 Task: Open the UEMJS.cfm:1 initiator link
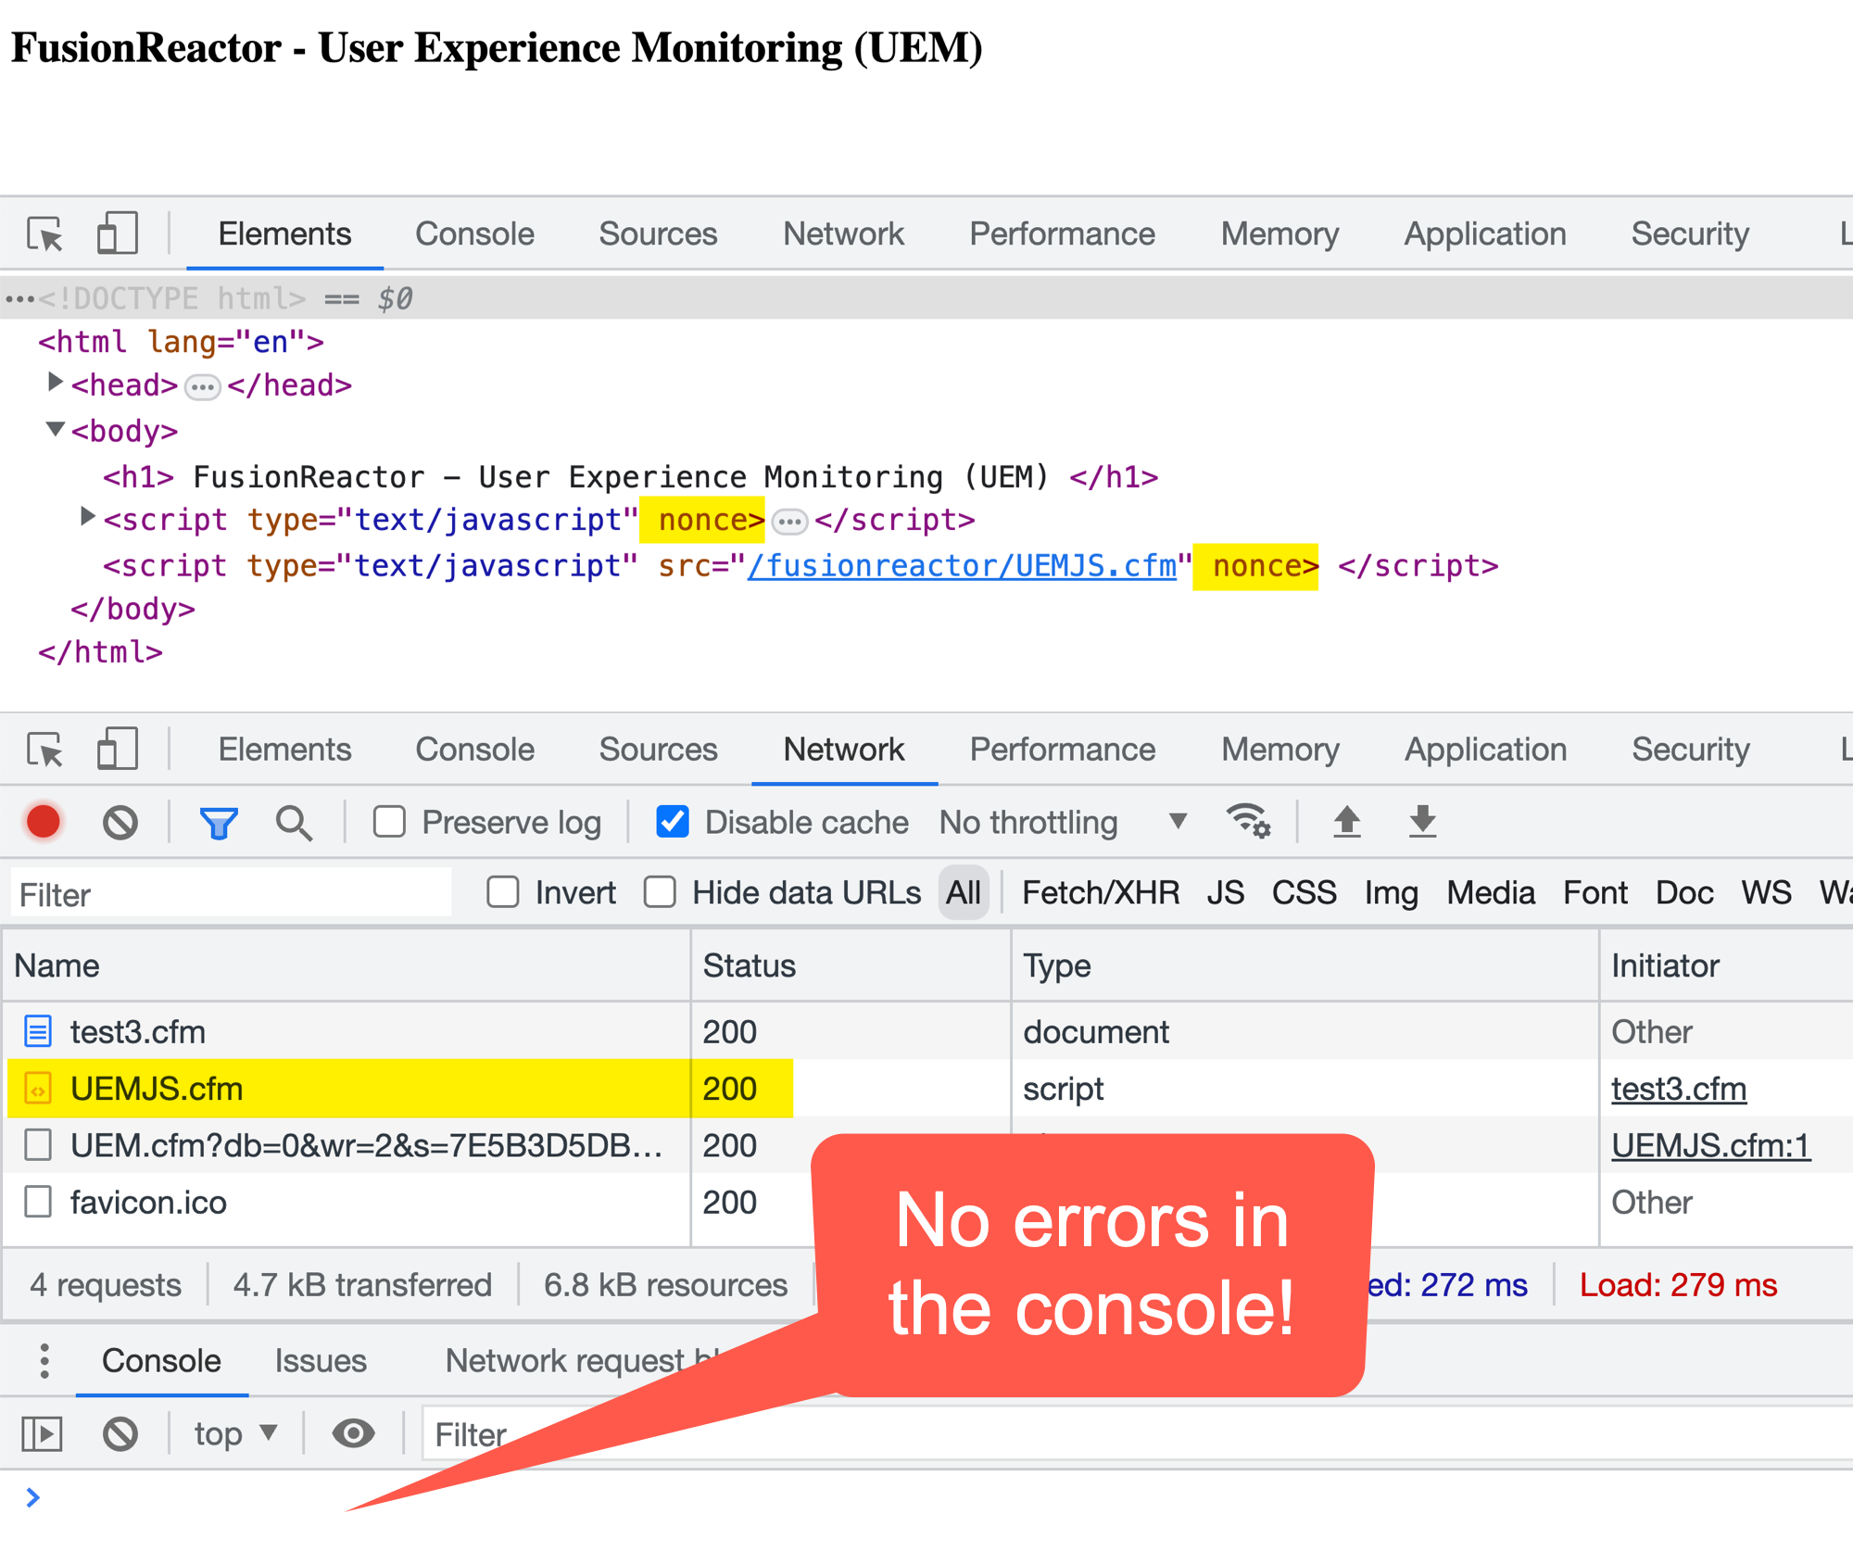coord(1710,1145)
